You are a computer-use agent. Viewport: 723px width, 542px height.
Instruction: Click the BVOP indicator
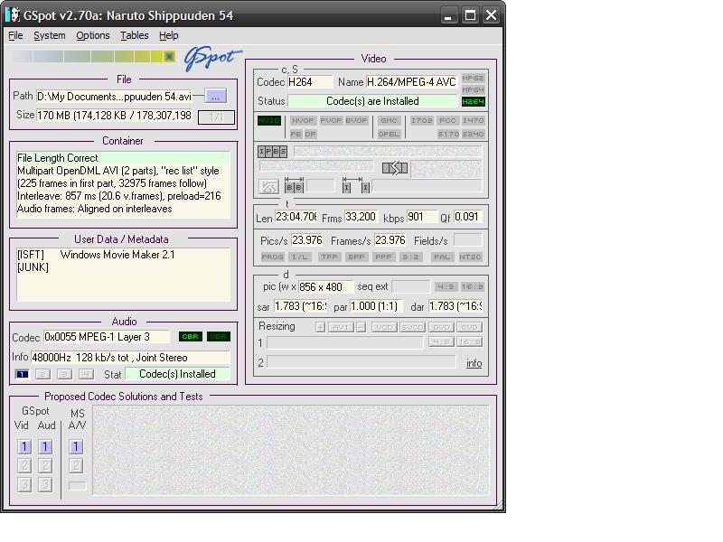(356, 120)
